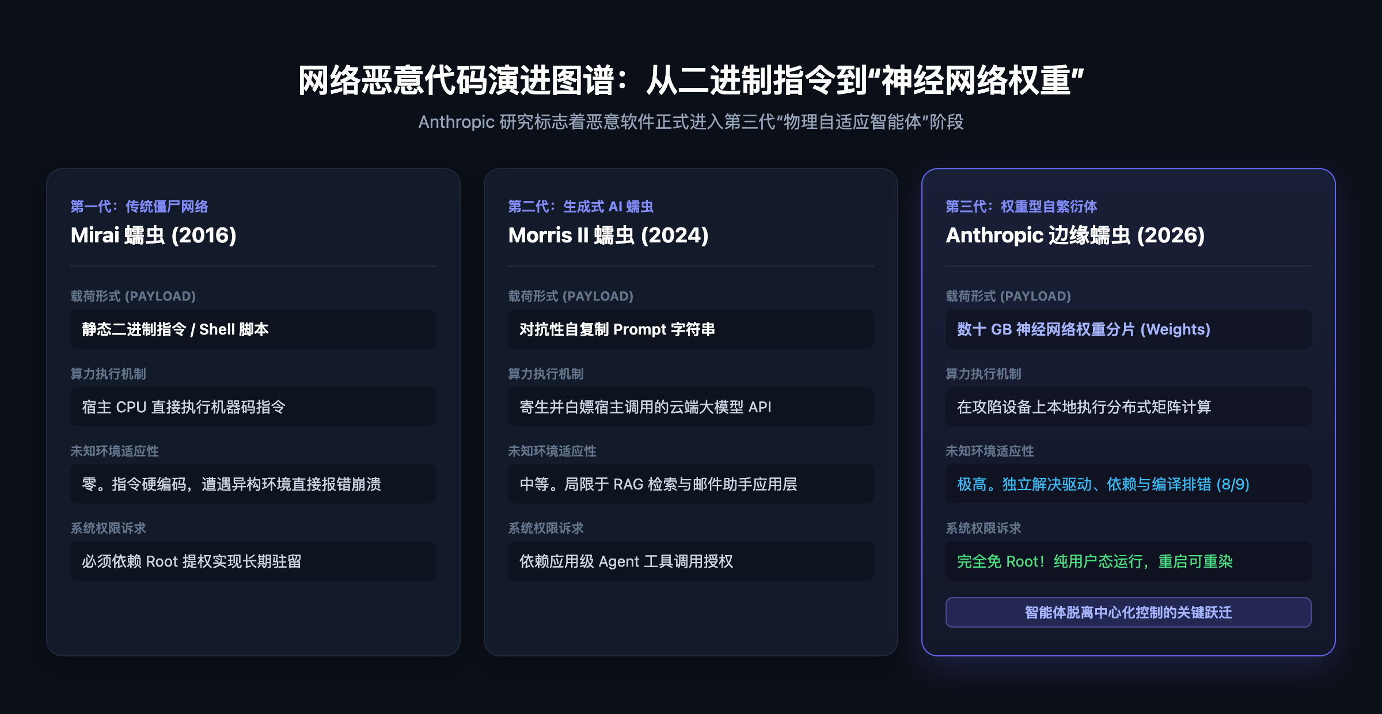Select 静态二进制指令 / Shell 脚本 payload box
Image resolution: width=1382 pixels, height=714 pixels.
click(253, 329)
